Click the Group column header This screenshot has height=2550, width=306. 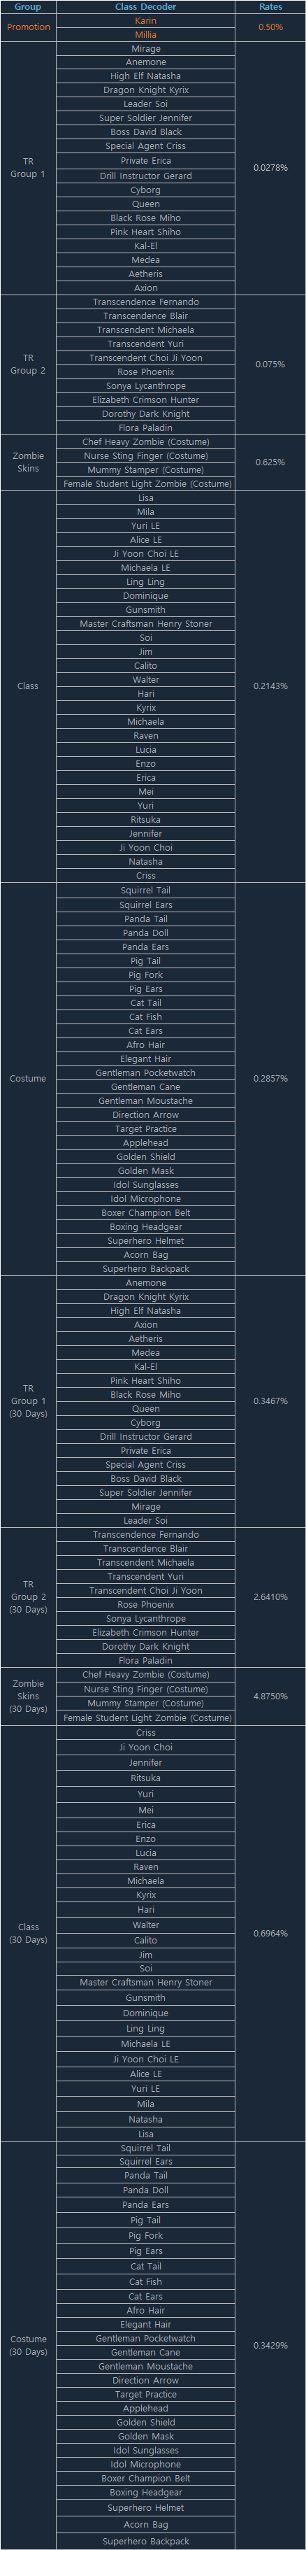point(28,7)
